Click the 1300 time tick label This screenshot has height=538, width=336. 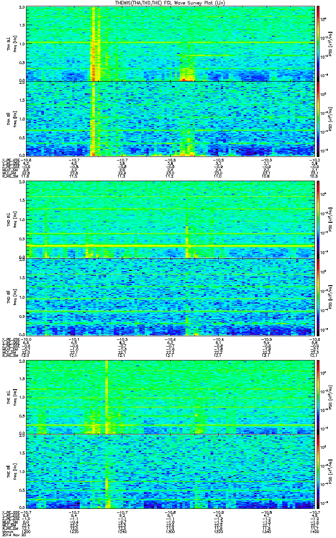[170, 532]
